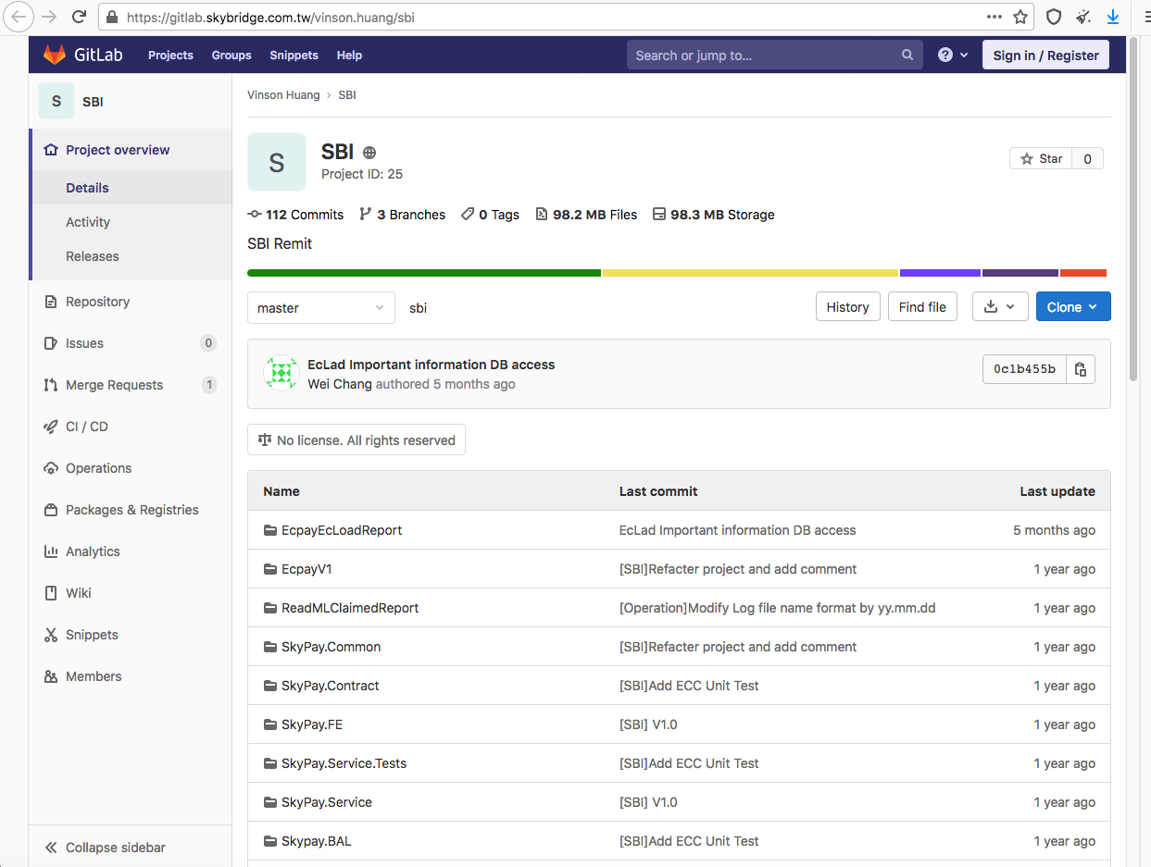Click the EcpayEcLoadReport folder icon
This screenshot has height=867, width=1151.
pyautogui.click(x=270, y=530)
